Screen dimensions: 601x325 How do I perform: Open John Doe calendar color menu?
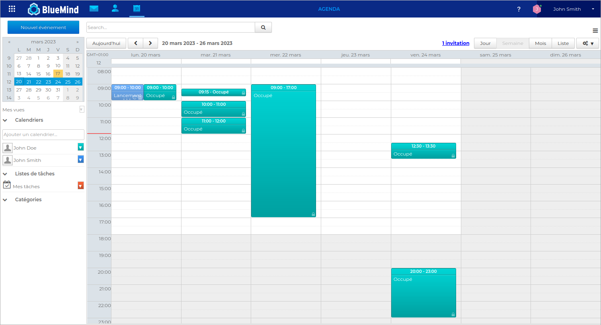(80, 148)
